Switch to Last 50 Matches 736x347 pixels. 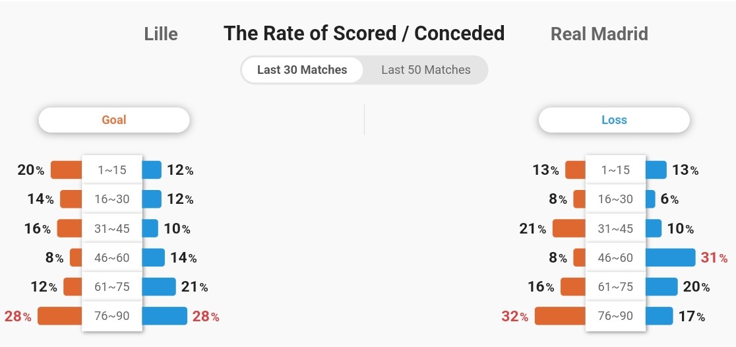click(426, 70)
